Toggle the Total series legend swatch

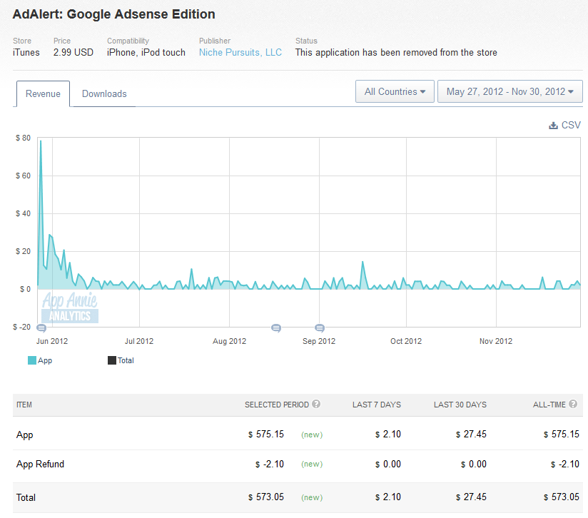[112, 360]
